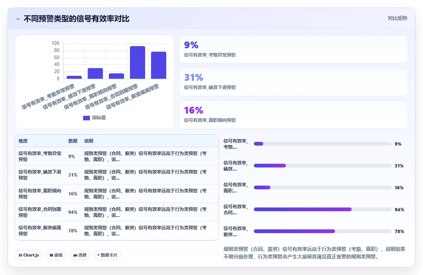Screen dimensions: 423x275
Task: Click the 94% progress bar for 合同
Action: coord(323,209)
